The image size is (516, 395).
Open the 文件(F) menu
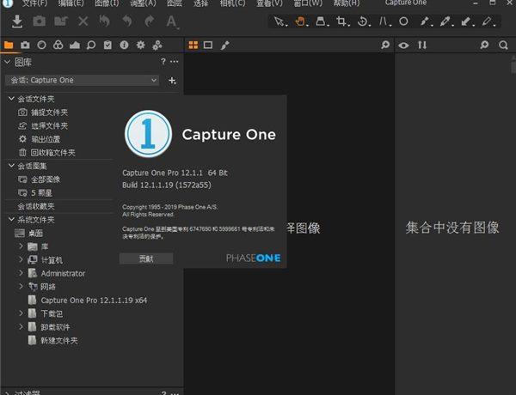click(34, 3)
